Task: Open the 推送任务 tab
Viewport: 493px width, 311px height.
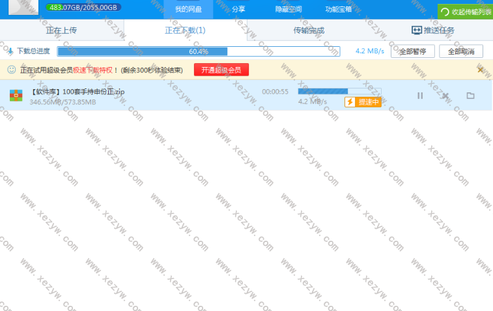Action: [x=432, y=31]
